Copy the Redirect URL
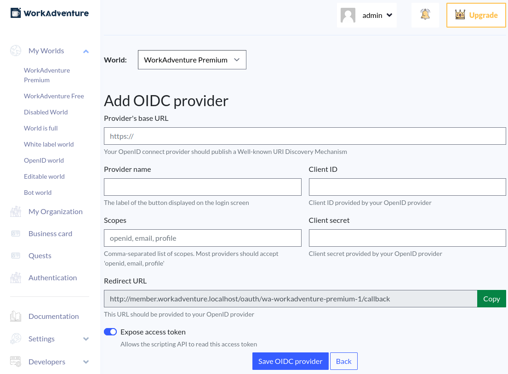Screen dimensions: 508x374 pyautogui.click(x=491, y=299)
